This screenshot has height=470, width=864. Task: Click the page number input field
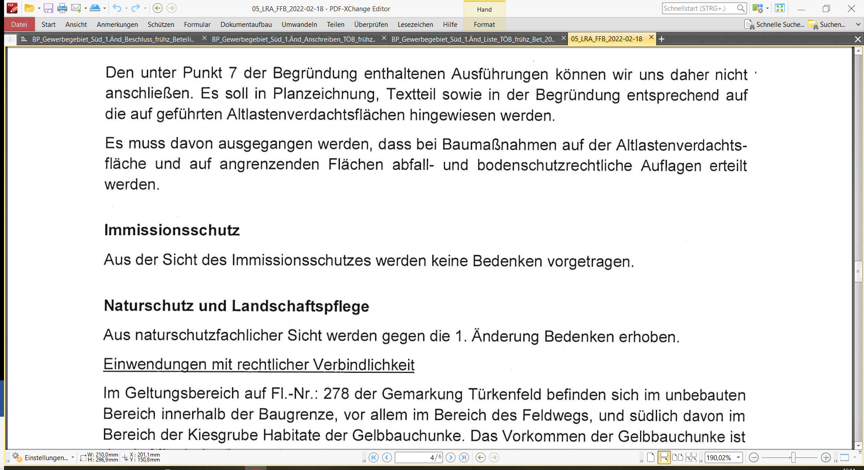(x=418, y=457)
